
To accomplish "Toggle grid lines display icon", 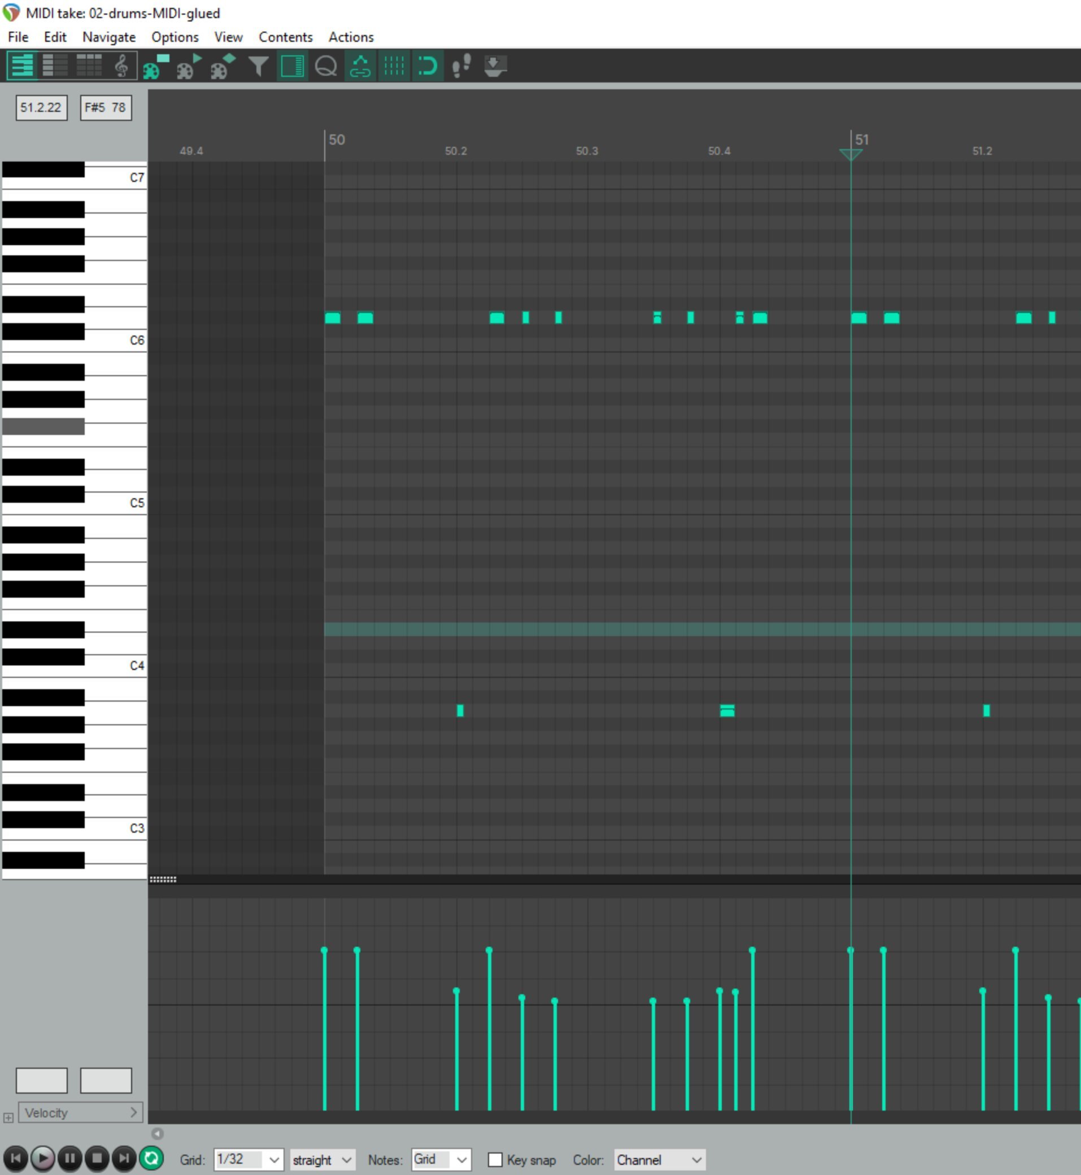I will [x=394, y=66].
